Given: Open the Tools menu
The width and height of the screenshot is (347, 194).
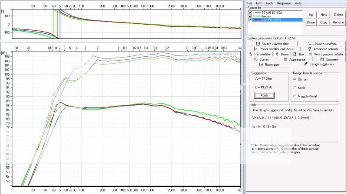Looking at the screenshot, I should 269,3.
